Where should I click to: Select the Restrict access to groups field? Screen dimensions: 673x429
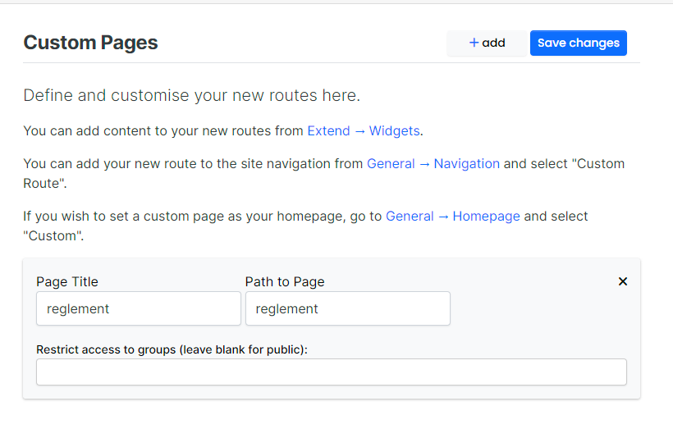coord(331,372)
